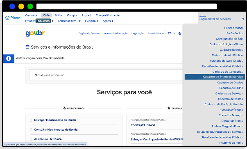247x149 pixels.
Task: Click the gov.br logo
Action: [x=35, y=33]
